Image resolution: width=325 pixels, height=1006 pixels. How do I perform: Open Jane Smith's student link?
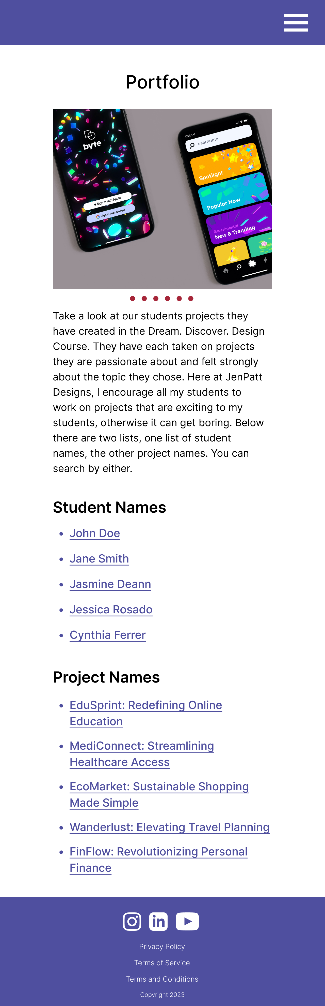(99, 559)
